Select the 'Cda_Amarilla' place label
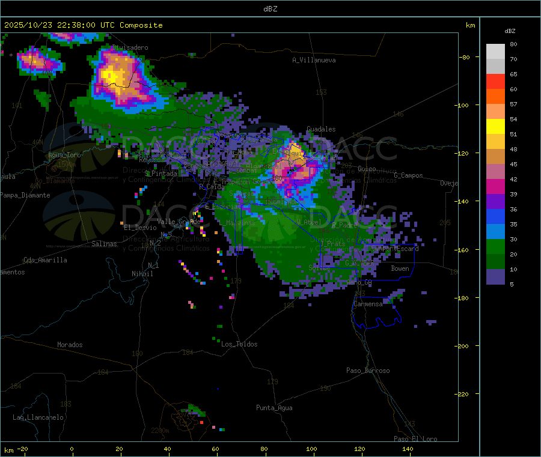This screenshot has width=541, height=457. pyautogui.click(x=45, y=260)
